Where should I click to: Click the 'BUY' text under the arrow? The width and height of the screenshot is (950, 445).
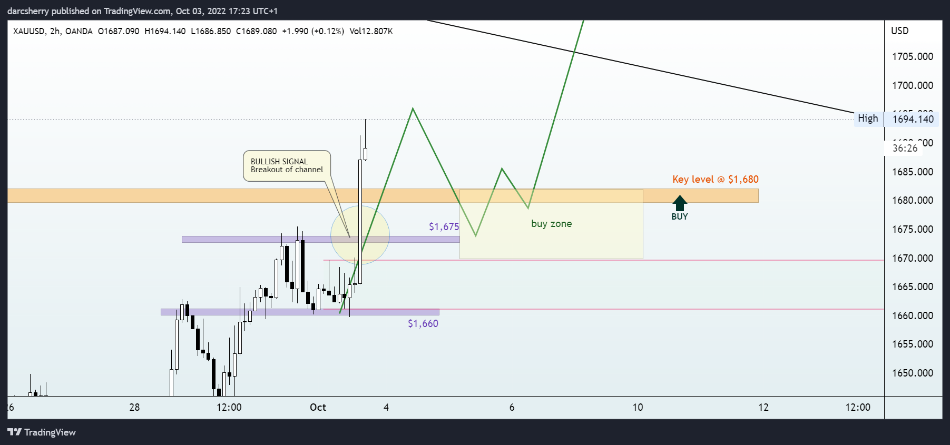[680, 216]
